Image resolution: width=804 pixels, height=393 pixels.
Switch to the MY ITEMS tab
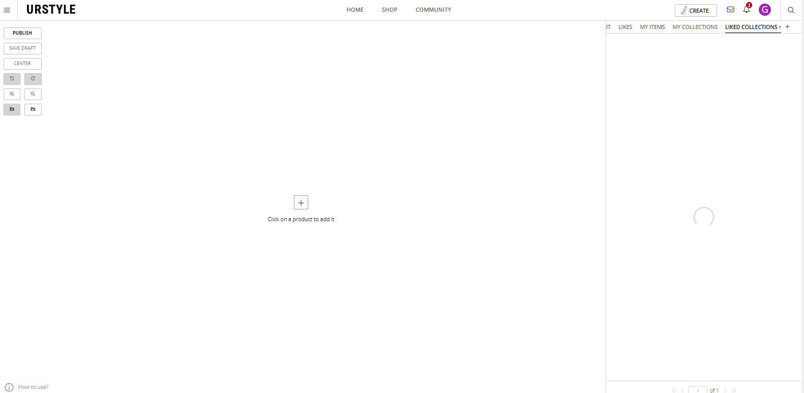point(652,27)
